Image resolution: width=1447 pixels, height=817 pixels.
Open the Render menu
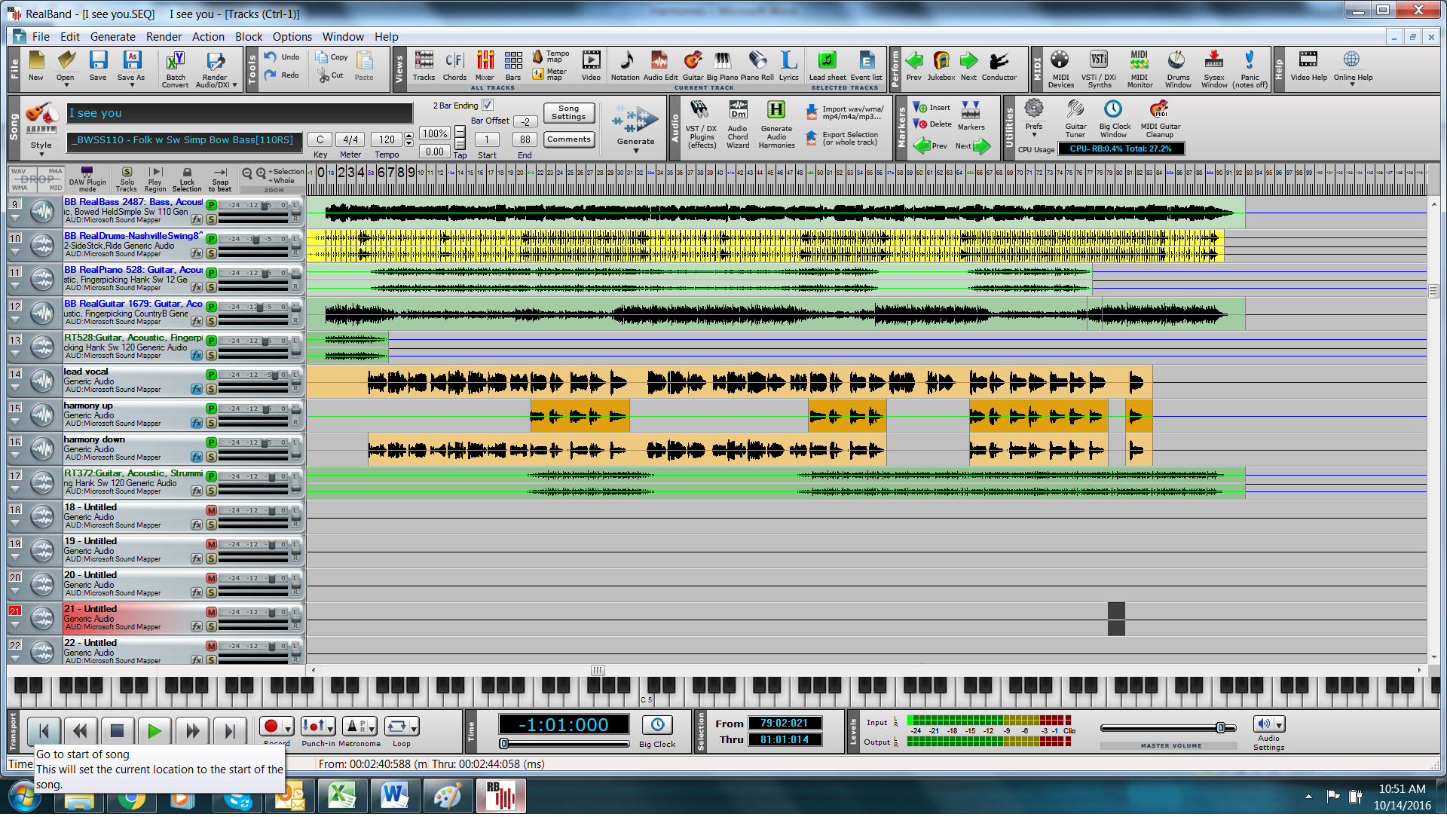tap(164, 37)
